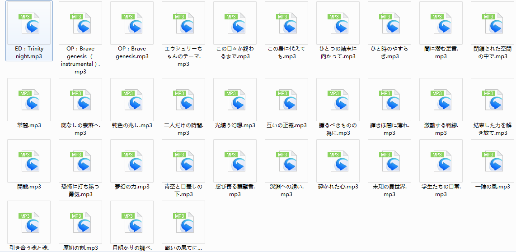Click the 原初の刻.mp3 file icon

tap(80, 222)
